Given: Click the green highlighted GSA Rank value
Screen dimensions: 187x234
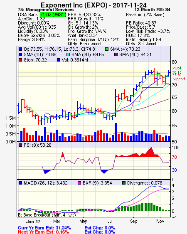Looking at the screenshot, I should (53, 15).
